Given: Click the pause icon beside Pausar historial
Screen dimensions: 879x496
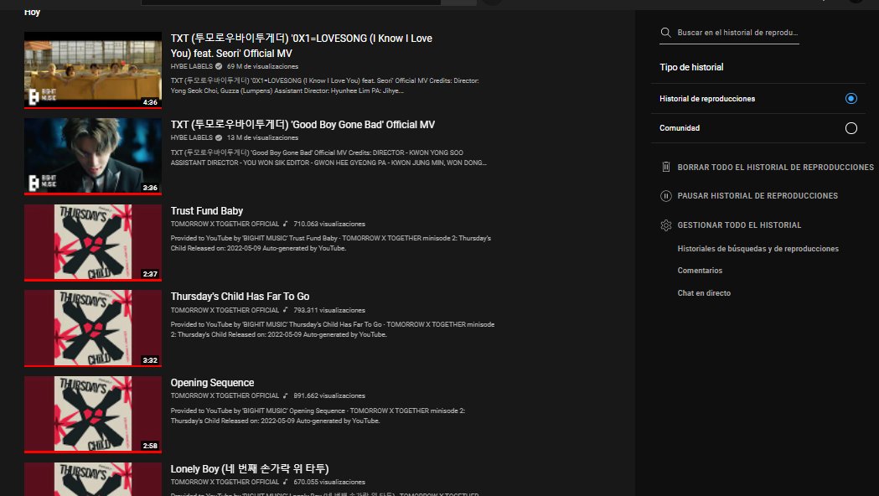Looking at the screenshot, I should (x=666, y=195).
